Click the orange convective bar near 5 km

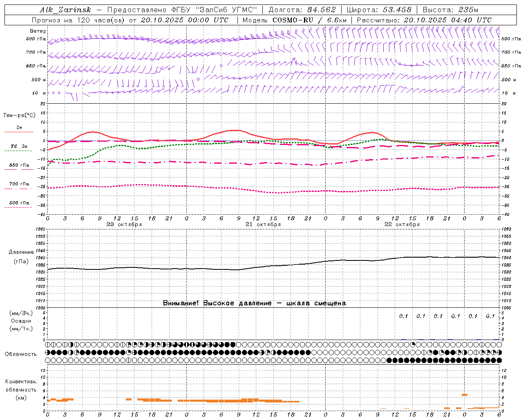tap(464, 395)
